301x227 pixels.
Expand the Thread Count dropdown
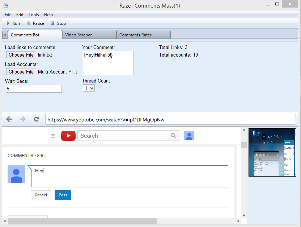(x=92, y=88)
